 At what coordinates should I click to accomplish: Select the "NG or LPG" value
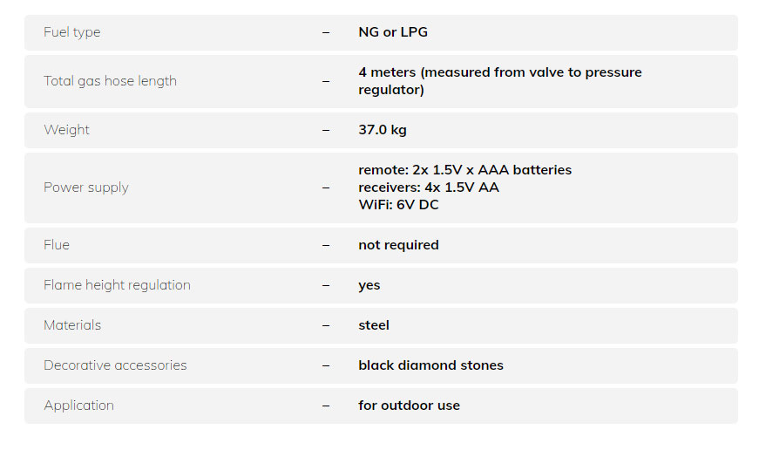pos(393,32)
